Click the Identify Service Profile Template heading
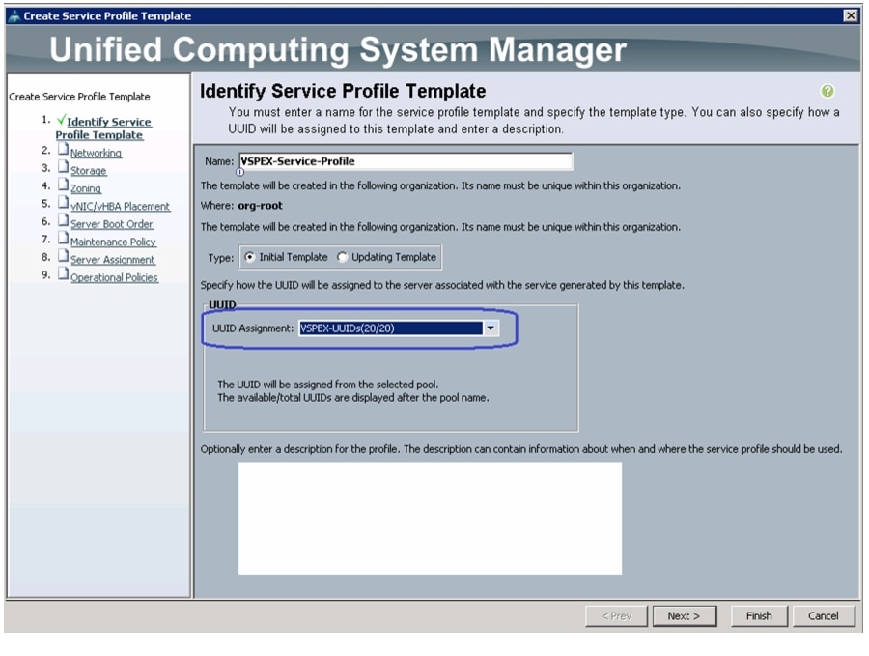Screen dimensions: 869x656 [x=343, y=91]
